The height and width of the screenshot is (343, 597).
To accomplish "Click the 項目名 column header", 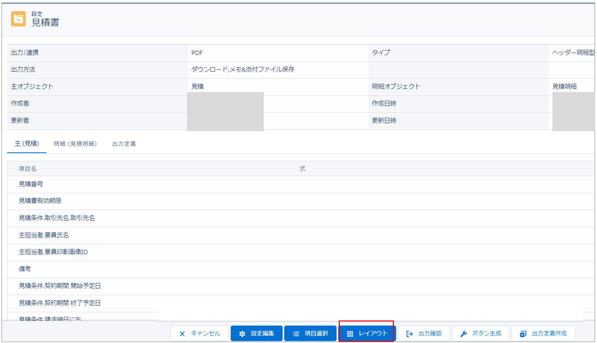I will pyautogui.click(x=28, y=169).
